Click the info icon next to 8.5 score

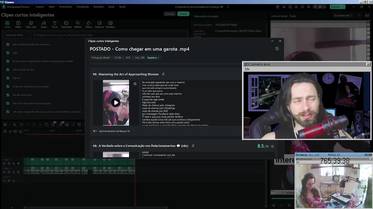(x=272, y=146)
